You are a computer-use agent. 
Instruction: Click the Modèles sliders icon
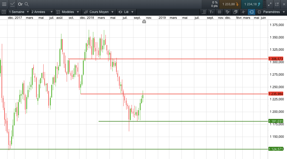click(x=58, y=12)
